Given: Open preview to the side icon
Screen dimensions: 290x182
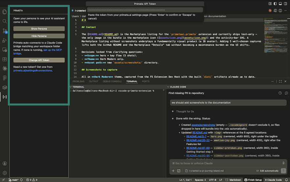Looking at the screenshot, I should pos(275,11).
